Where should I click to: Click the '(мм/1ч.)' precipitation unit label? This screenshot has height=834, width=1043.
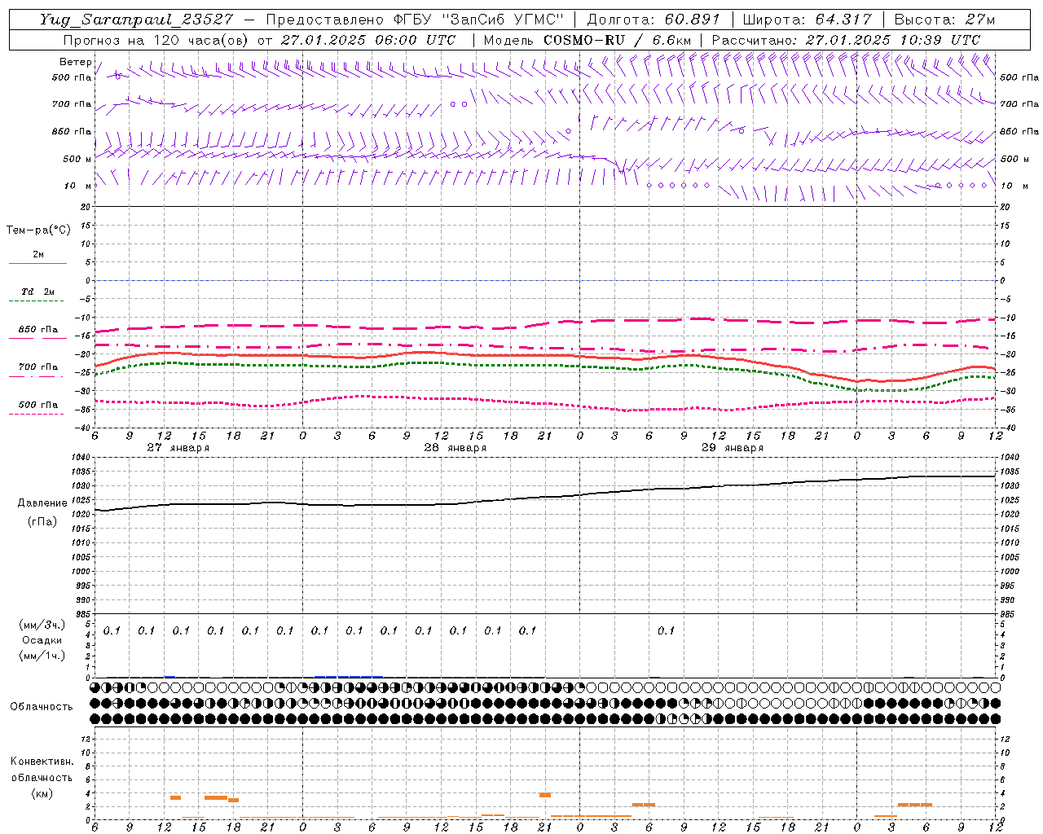point(42,656)
